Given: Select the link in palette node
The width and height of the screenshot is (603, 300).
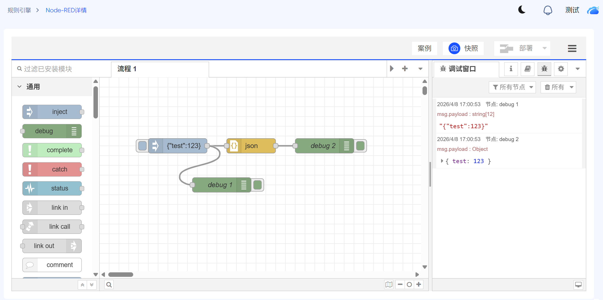Looking at the screenshot, I should pos(52,208).
